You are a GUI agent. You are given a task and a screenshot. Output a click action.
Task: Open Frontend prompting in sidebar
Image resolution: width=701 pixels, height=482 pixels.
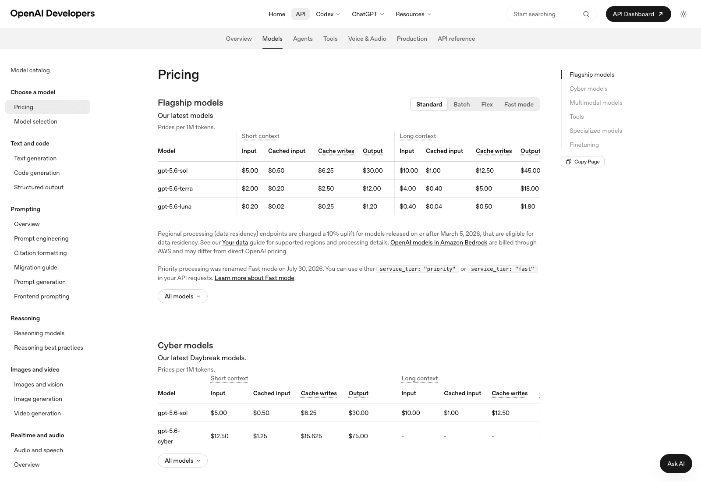point(42,296)
